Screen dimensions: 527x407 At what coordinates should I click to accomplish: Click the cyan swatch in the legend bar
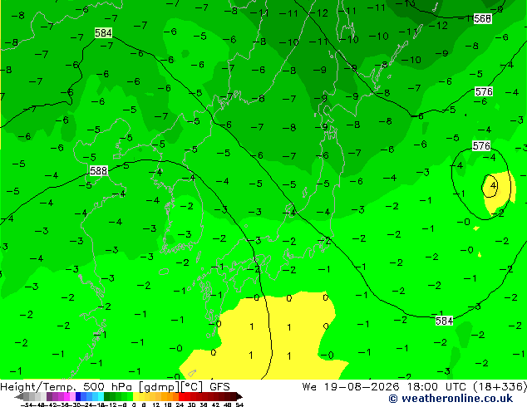click(x=101, y=396)
